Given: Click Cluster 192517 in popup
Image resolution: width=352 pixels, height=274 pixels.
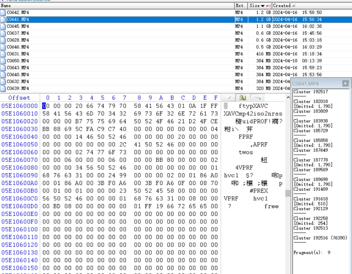Looking at the screenshot, I should [311, 92].
